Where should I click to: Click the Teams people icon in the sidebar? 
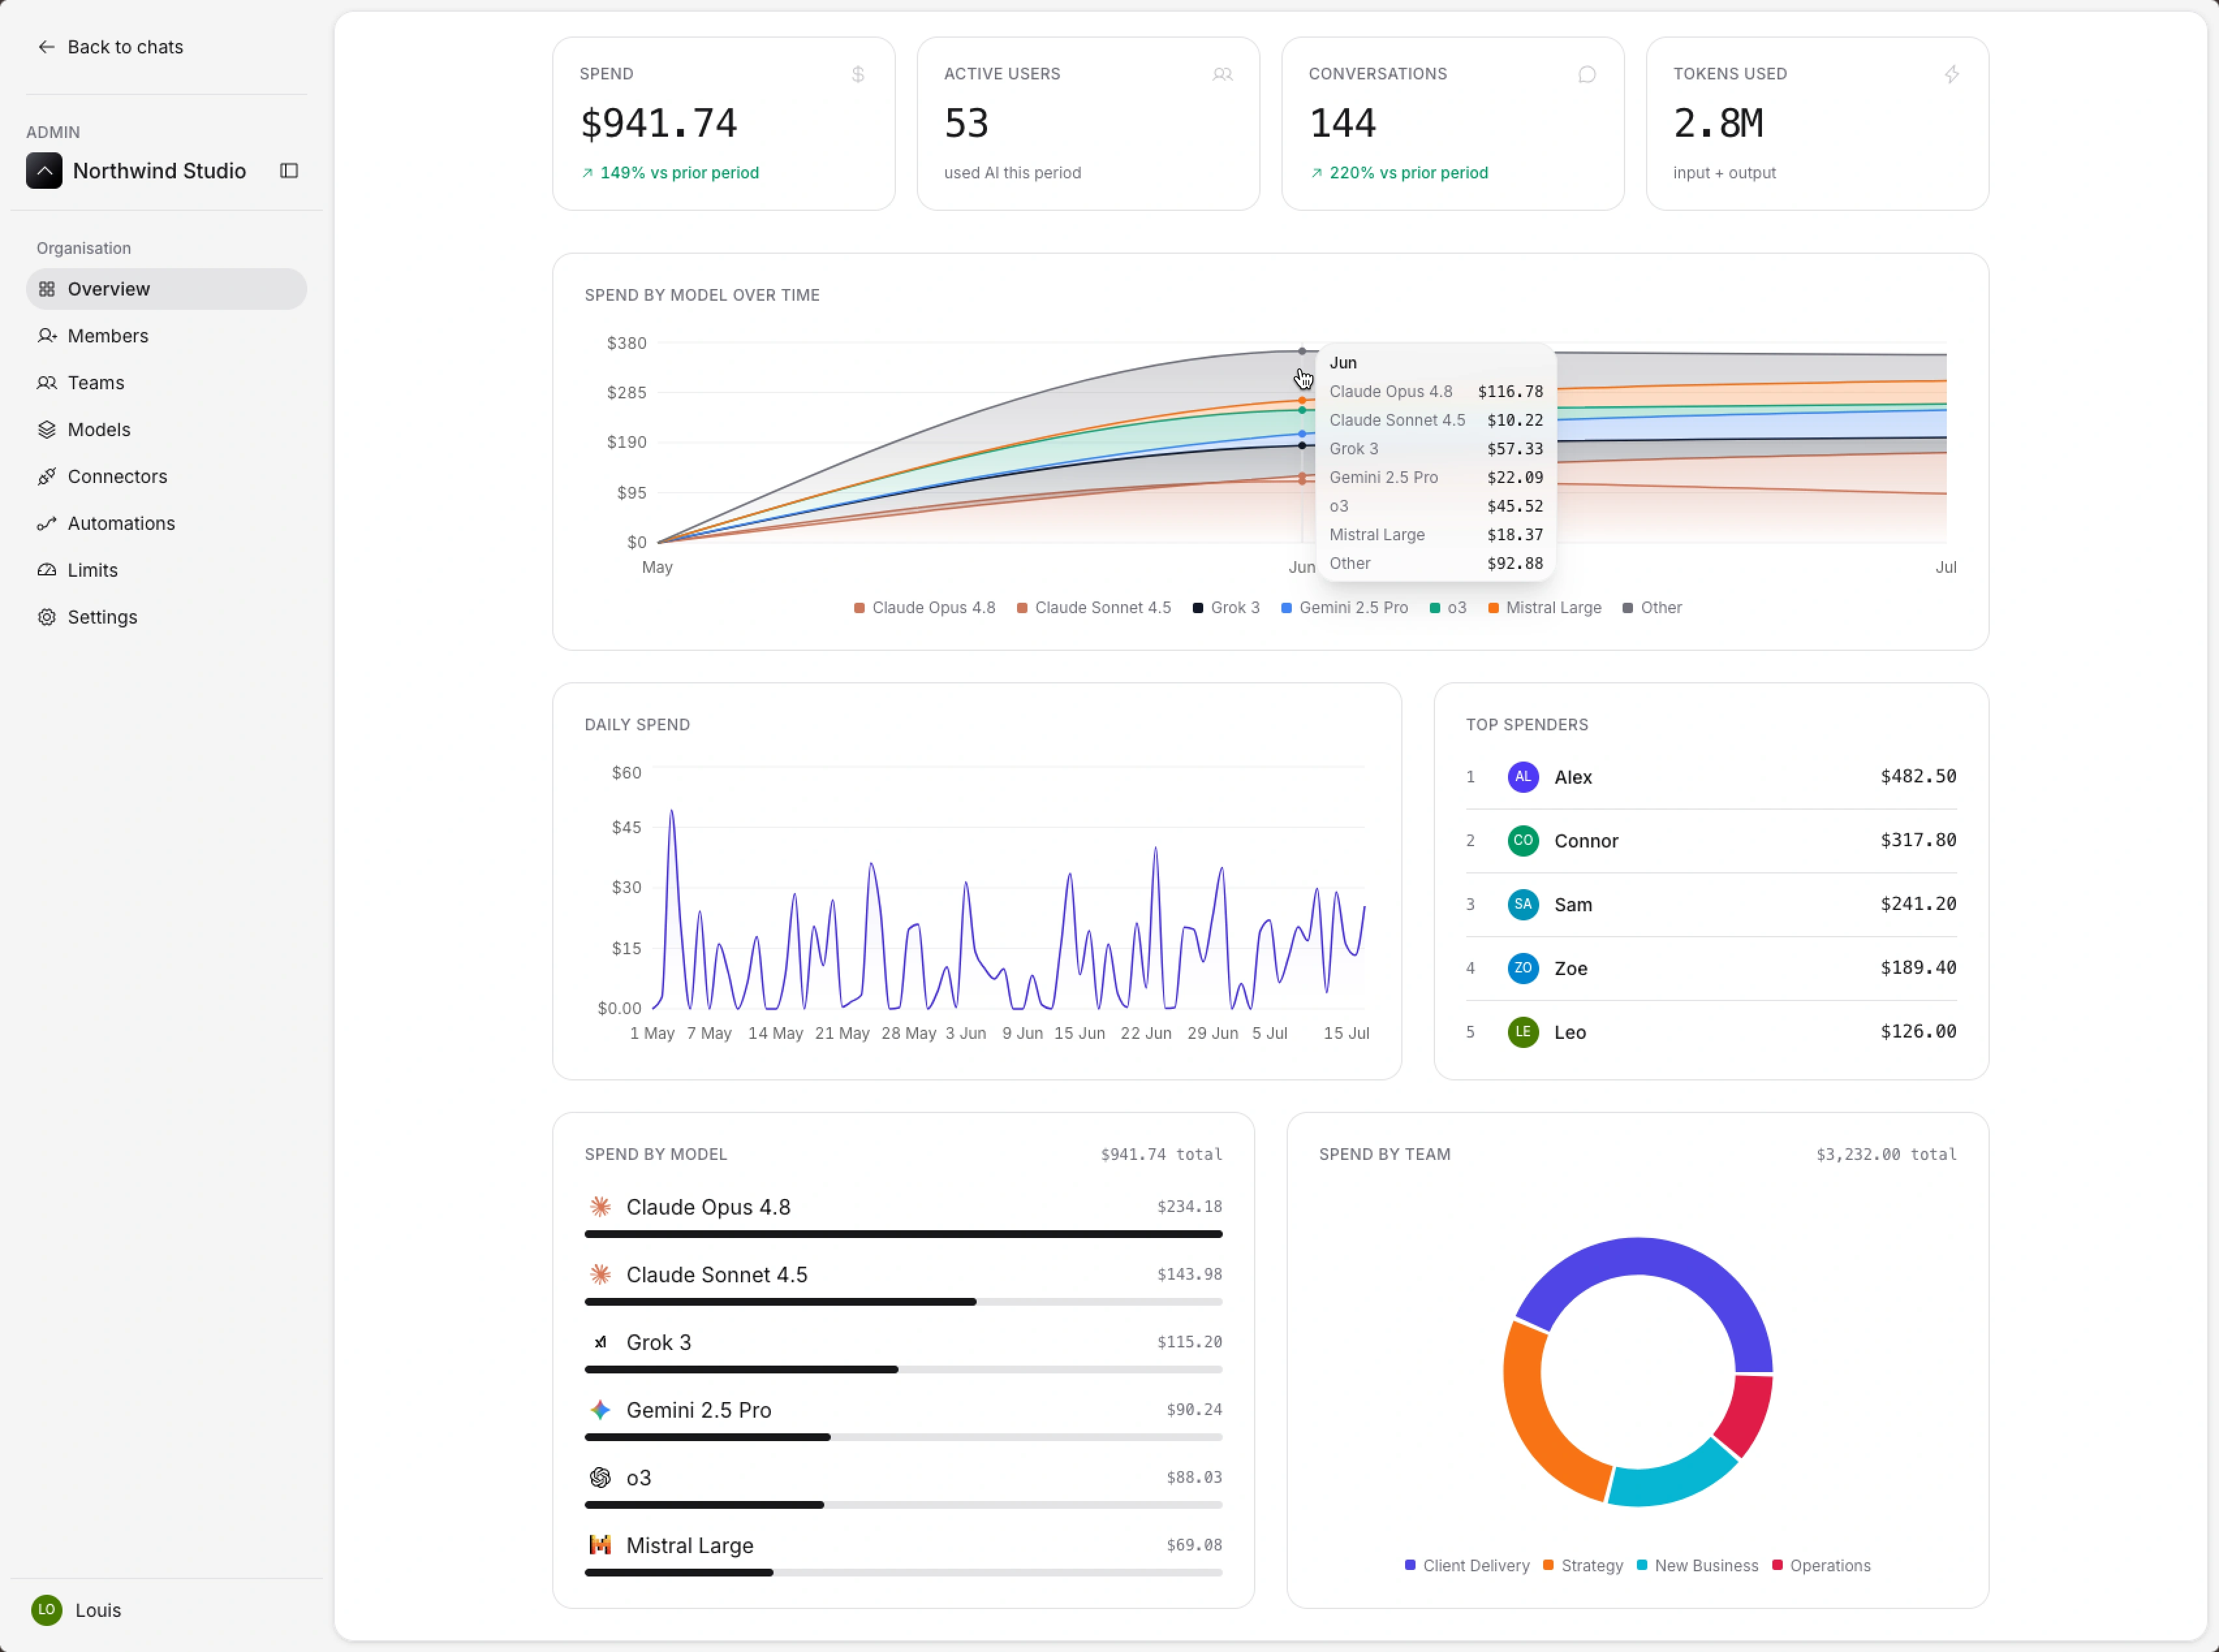tap(47, 383)
